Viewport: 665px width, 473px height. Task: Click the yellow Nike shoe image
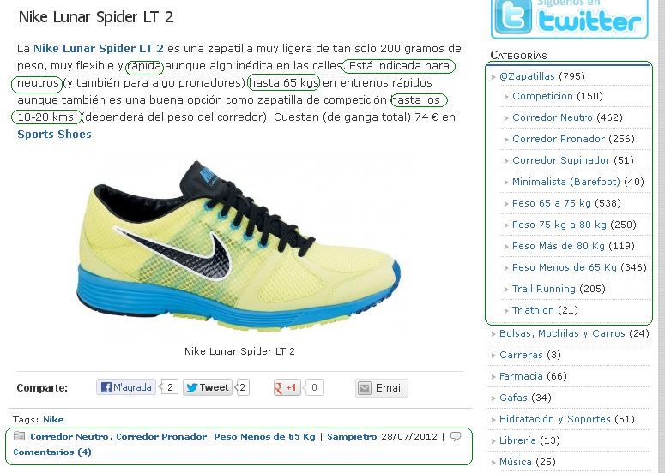click(239, 246)
